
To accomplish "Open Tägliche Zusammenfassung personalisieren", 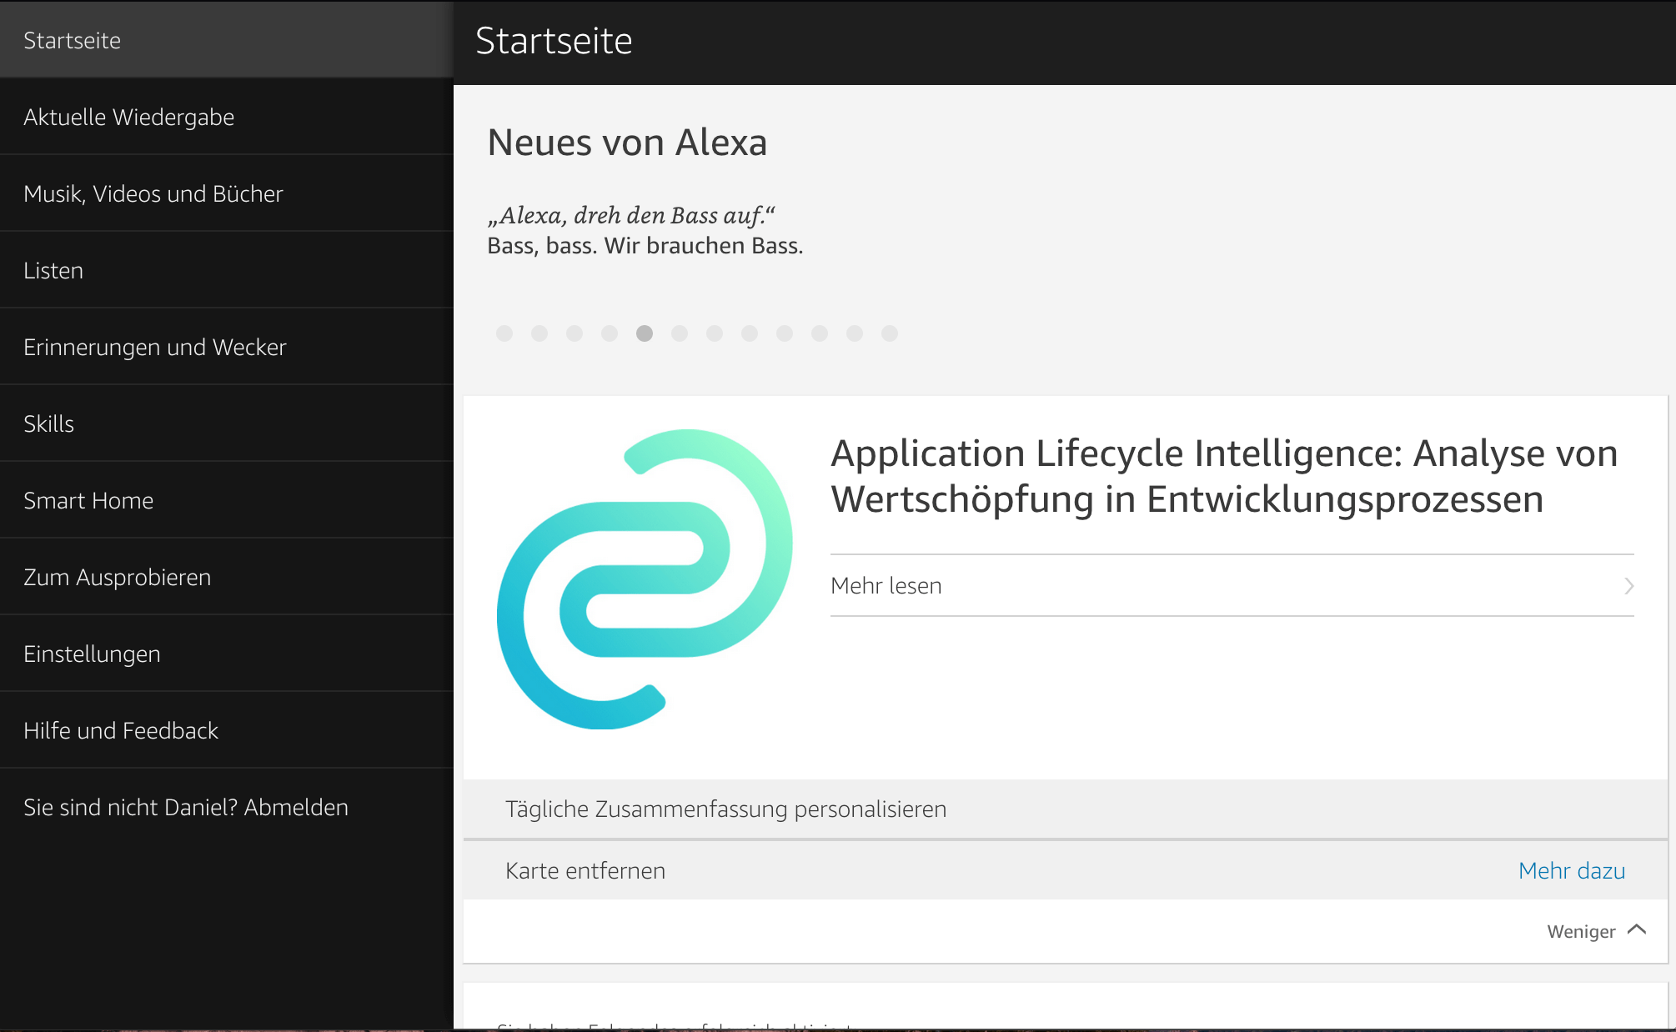I will pos(725,809).
